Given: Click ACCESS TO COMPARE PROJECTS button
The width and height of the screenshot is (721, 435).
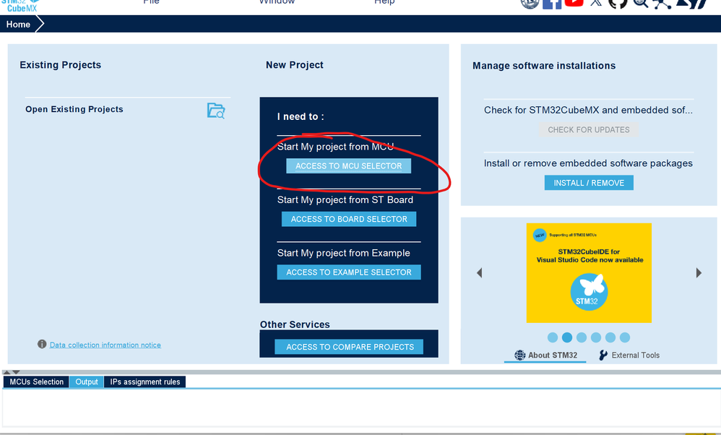Looking at the screenshot, I should tap(350, 347).
